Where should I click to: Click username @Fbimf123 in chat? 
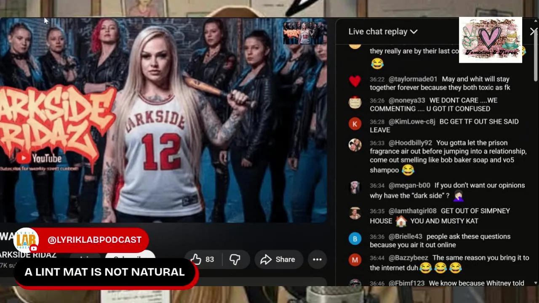point(406,283)
